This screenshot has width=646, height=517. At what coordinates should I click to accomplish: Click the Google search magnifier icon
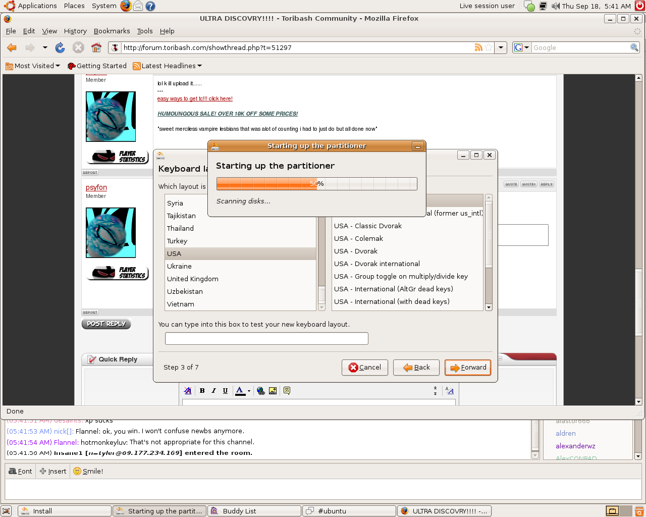point(634,47)
